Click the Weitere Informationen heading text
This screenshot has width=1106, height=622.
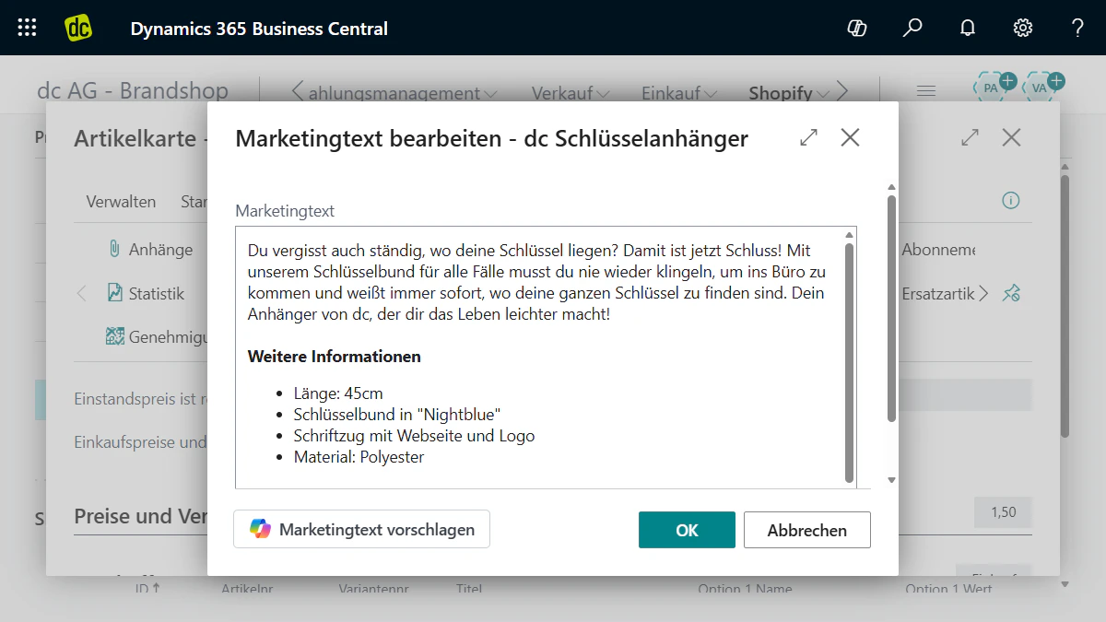pyautogui.click(x=335, y=356)
